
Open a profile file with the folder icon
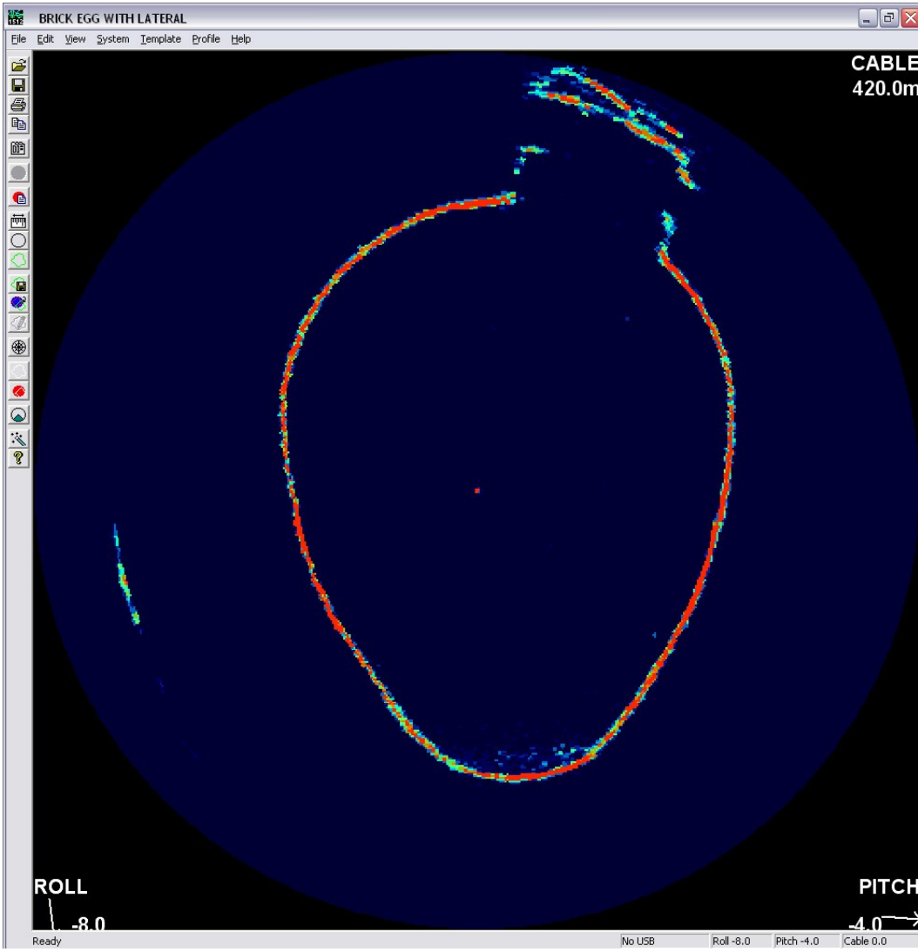tap(19, 65)
